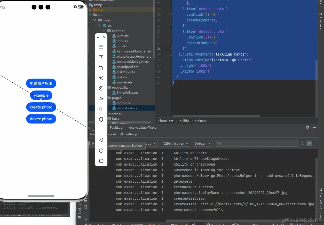The width and height of the screenshot is (324, 225).
Task: Tap the example button on phone
Action: point(41,95)
